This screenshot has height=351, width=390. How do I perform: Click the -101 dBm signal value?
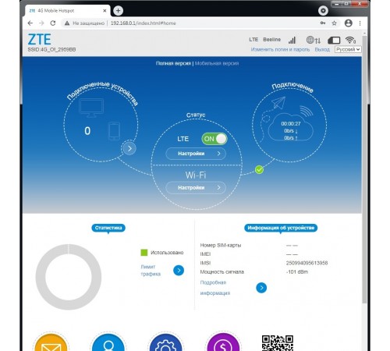point(297,271)
